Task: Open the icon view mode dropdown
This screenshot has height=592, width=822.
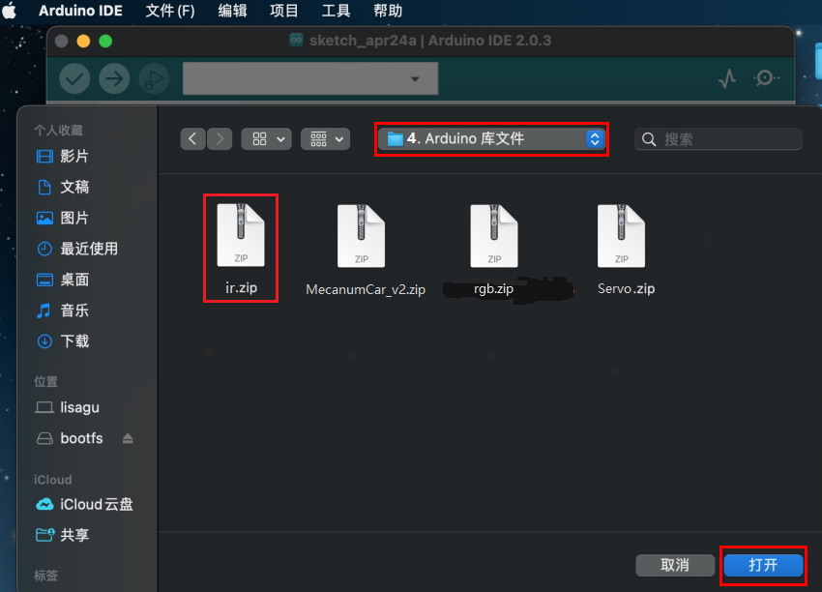Action: tap(266, 139)
